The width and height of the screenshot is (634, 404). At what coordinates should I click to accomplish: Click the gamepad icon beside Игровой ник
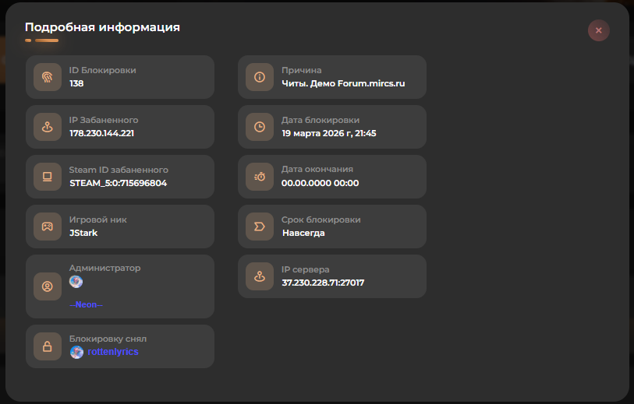tap(48, 227)
